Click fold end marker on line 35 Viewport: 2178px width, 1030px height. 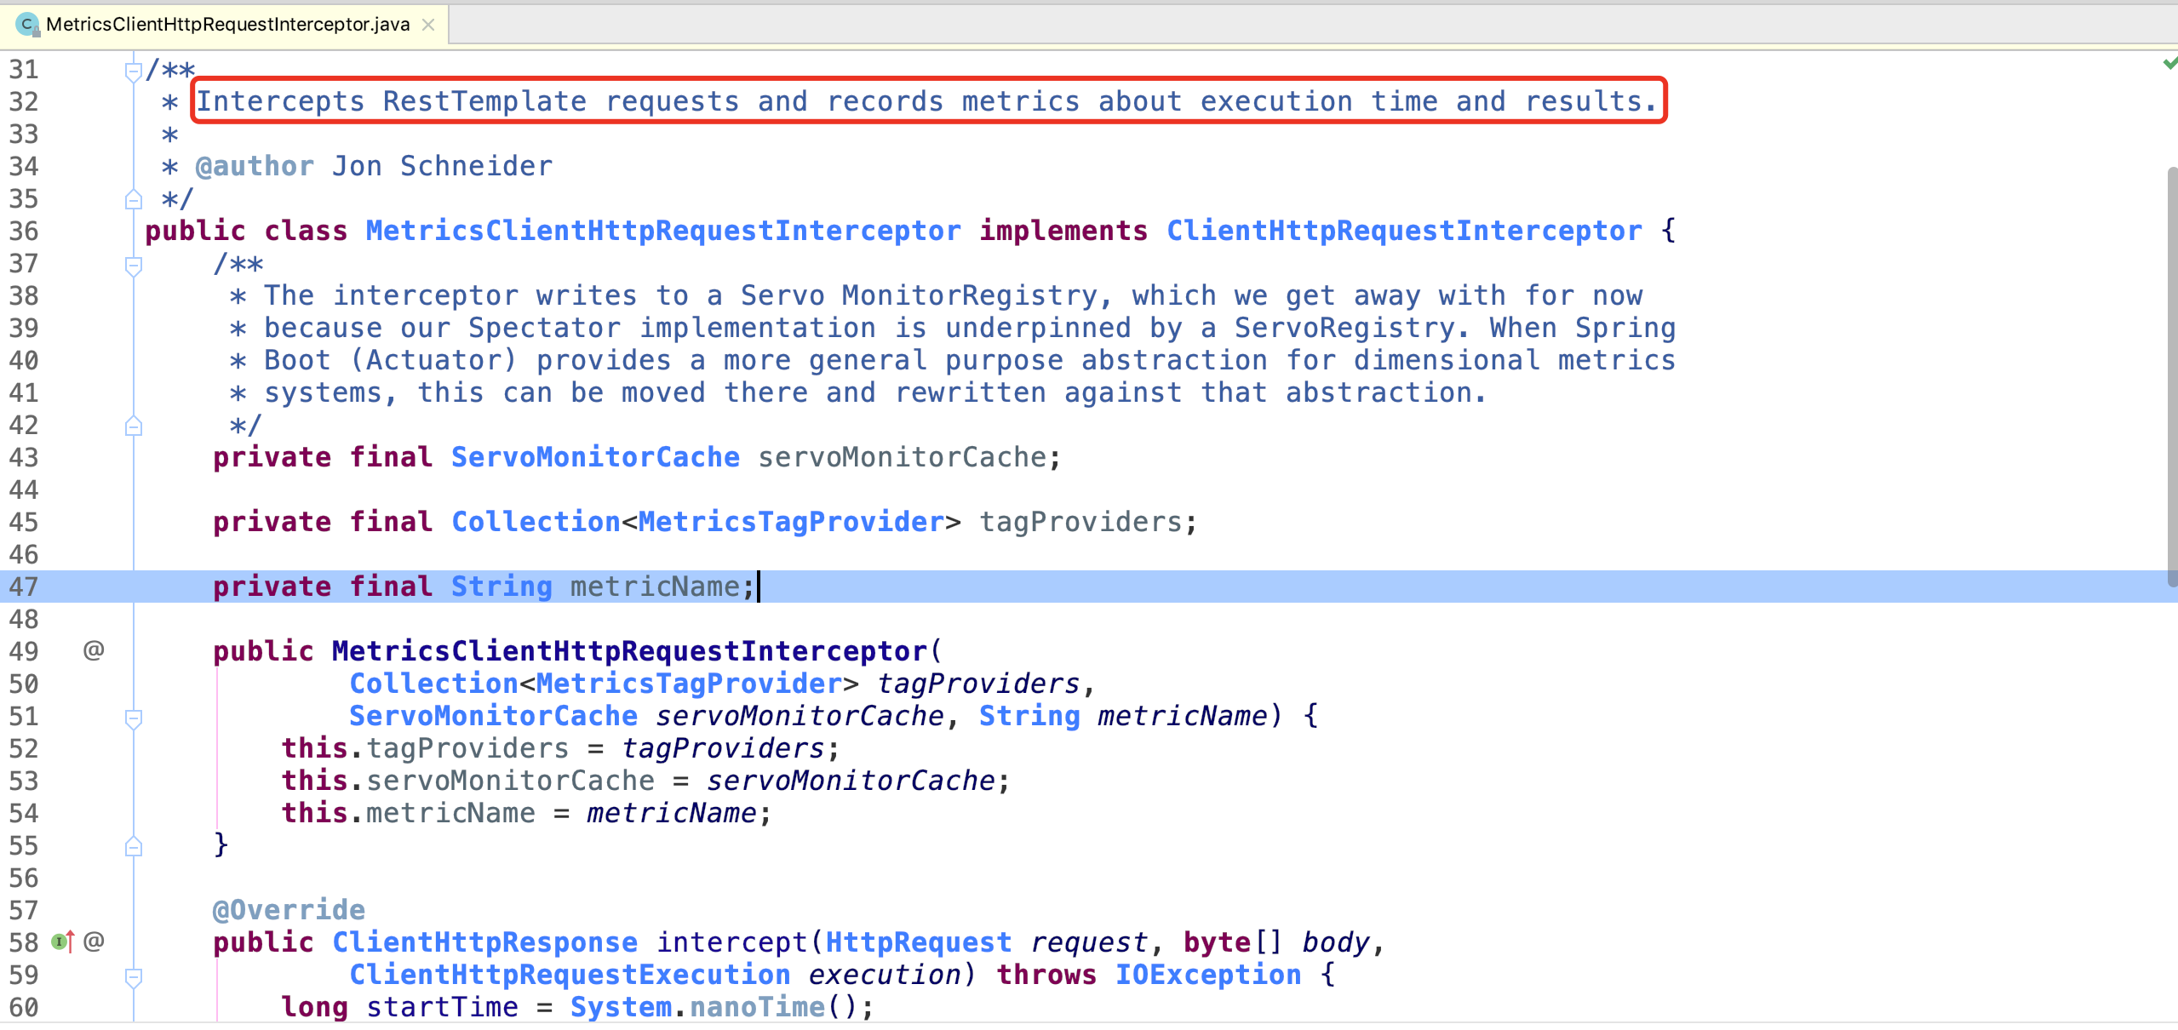coord(133,200)
